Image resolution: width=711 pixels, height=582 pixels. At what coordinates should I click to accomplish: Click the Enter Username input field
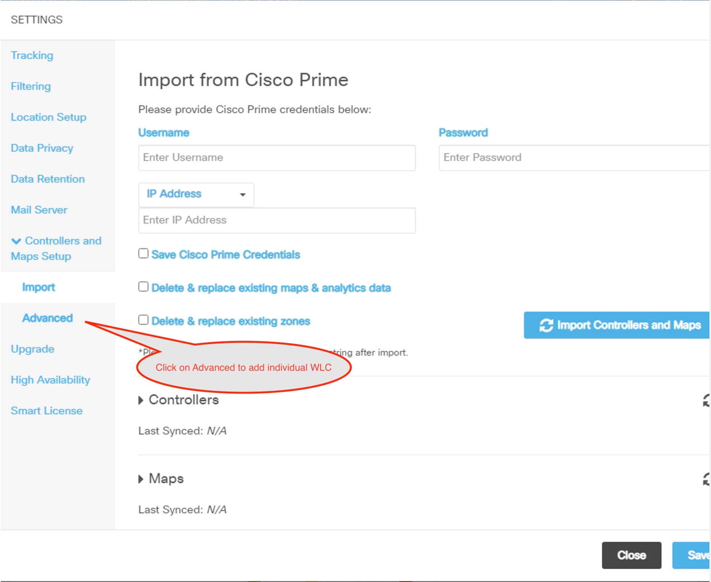click(x=277, y=158)
